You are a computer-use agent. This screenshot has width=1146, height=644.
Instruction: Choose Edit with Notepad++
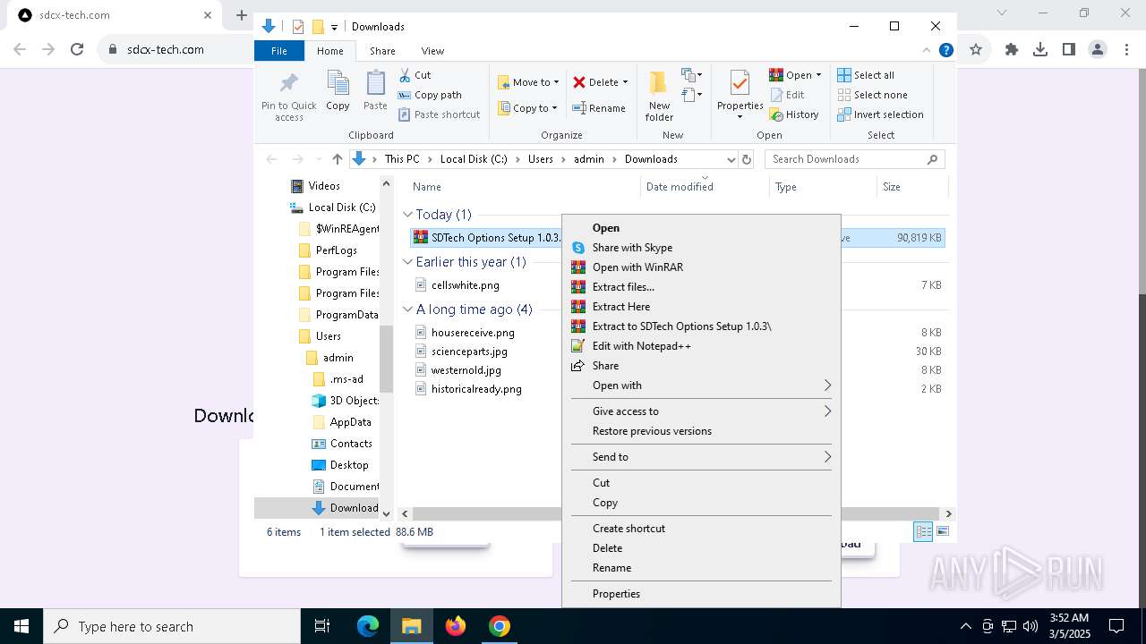pos(701,346)
